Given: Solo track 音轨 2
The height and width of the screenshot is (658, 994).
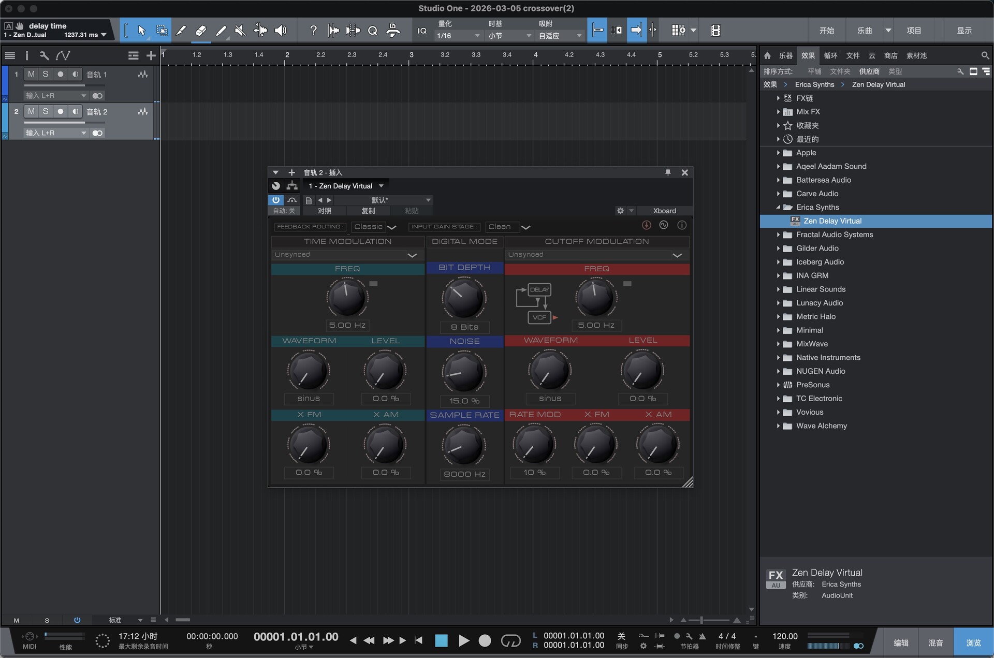Looking at the screenshot, I should tap(46, 111).
